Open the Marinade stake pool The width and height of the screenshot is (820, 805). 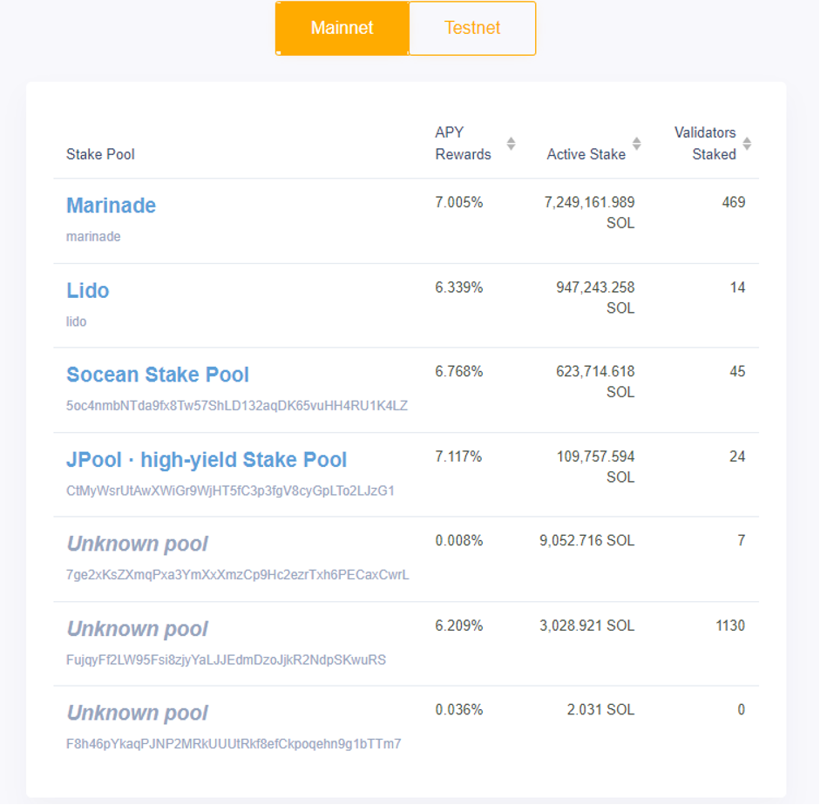(111, 206)
